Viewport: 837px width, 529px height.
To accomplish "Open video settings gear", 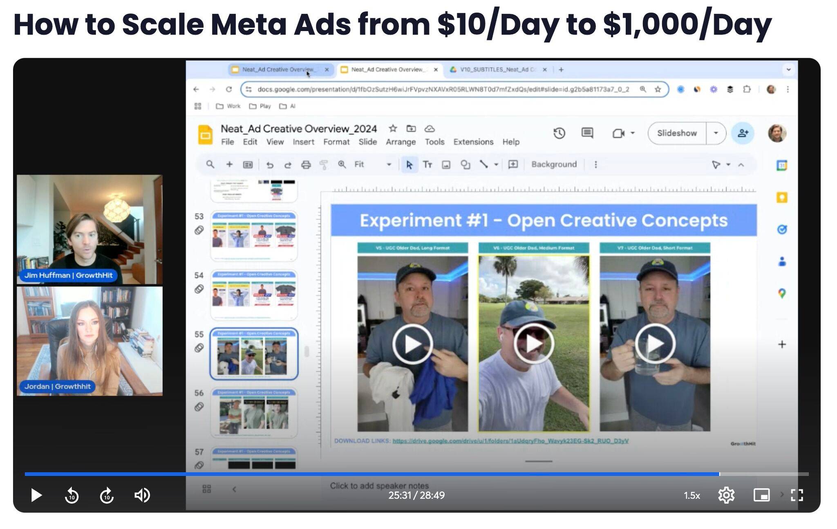I will [x=726, y=495].
